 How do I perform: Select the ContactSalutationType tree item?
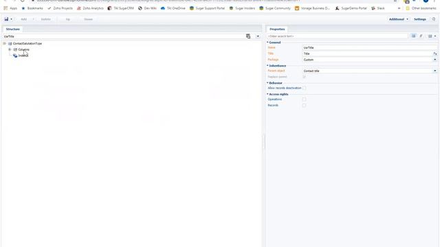[27, 43]
